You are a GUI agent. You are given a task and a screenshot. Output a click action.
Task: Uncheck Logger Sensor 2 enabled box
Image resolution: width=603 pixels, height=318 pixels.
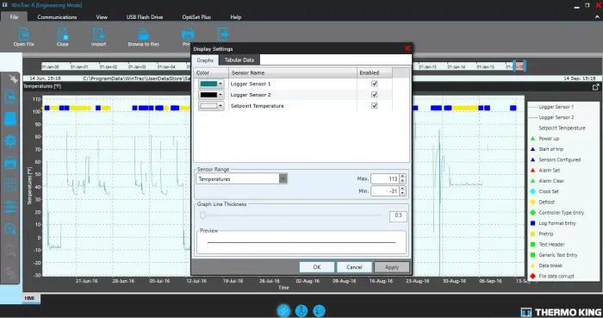point(374,95)
